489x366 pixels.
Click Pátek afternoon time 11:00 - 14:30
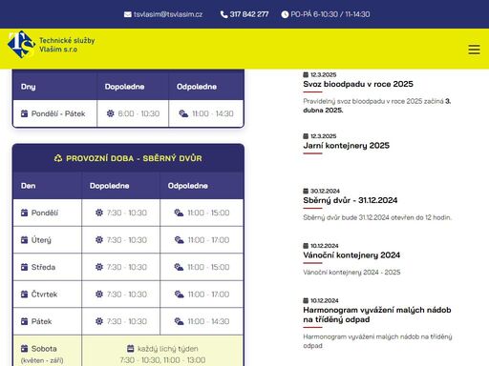[x=208, y=321]
